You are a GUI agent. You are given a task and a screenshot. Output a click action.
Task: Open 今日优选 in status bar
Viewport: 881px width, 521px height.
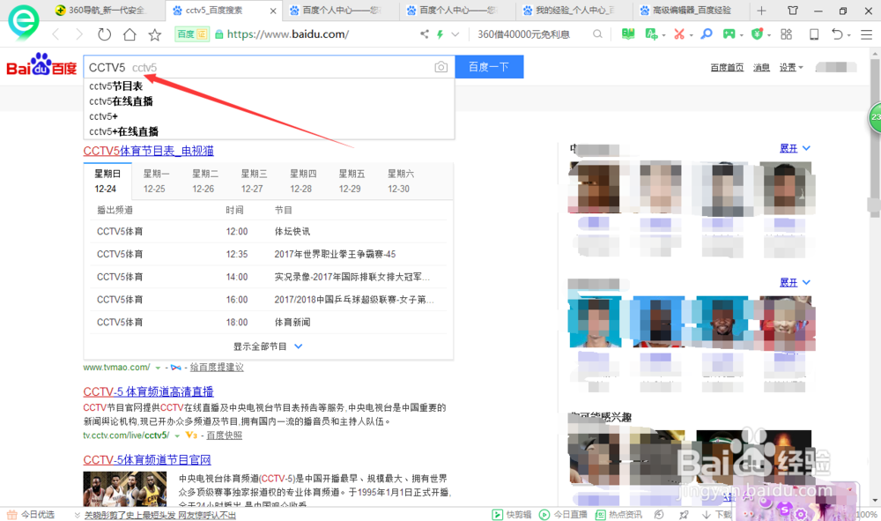click(x=32, y=514)
